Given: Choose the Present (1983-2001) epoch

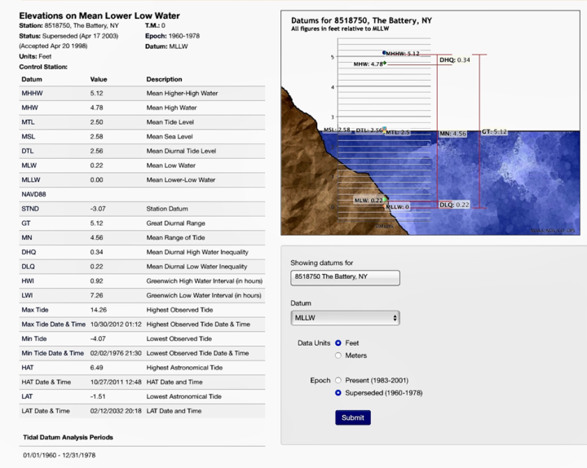Looking at the screenshot, I should point(338,380).
